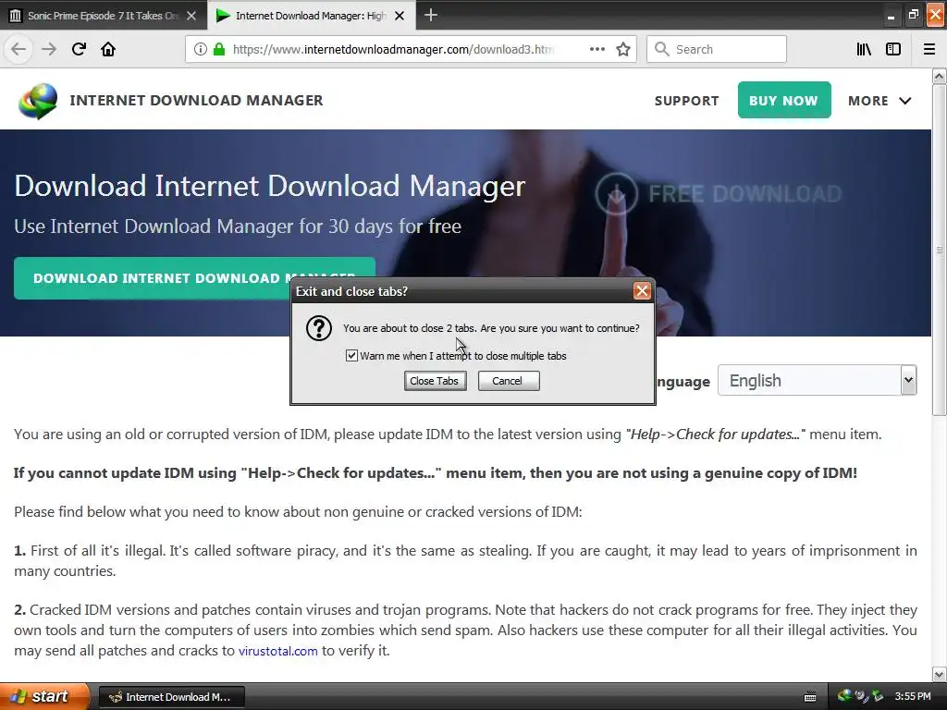Screen dimensions: 947x710
Task: Restore down the browser window
Action: click(913, 15)
